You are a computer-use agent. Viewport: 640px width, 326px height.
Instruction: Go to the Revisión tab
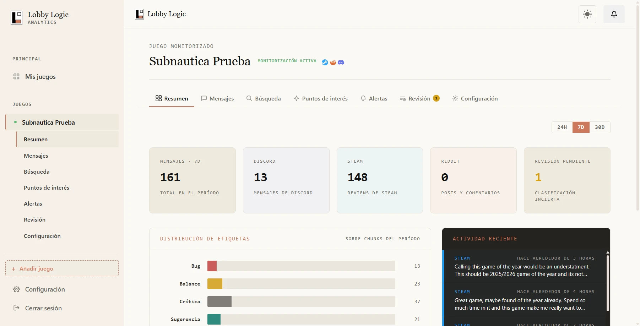pyautogui.click(x=420, y=98)
